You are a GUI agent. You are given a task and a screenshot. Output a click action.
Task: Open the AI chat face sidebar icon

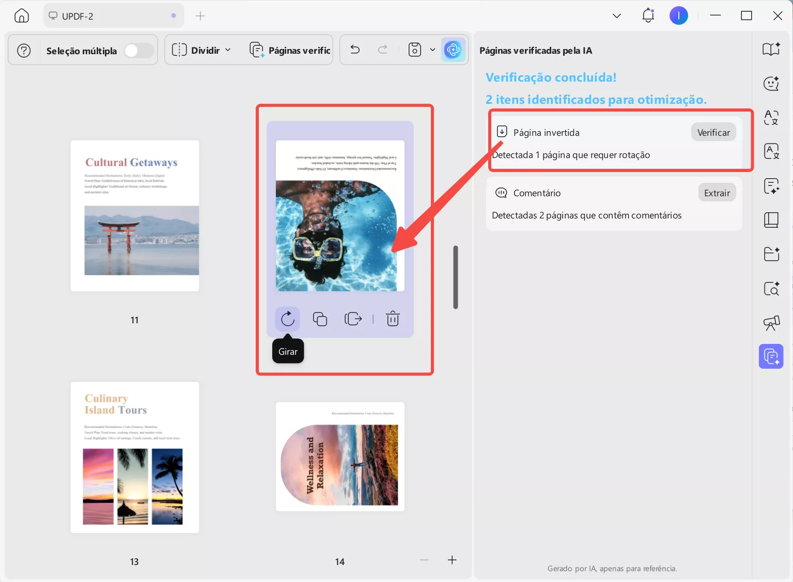(x=771, y=83)
